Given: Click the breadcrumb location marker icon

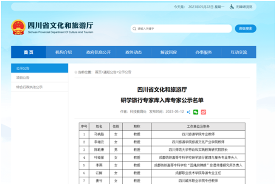Looking at the screenshot, I should point(76,73).
